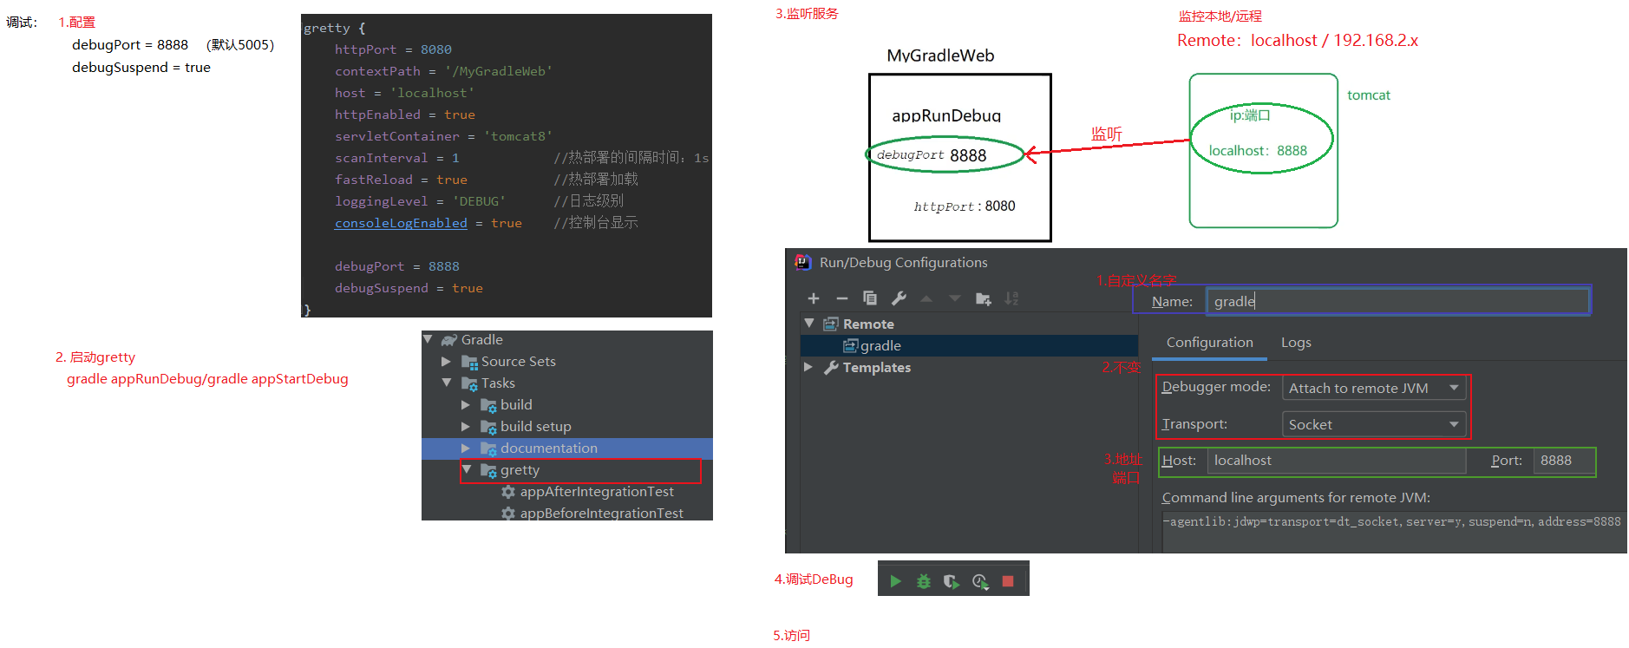The image size is (1629, 648).
Task: Expand the Templates tree node
Action: click(x=808, y=367)
